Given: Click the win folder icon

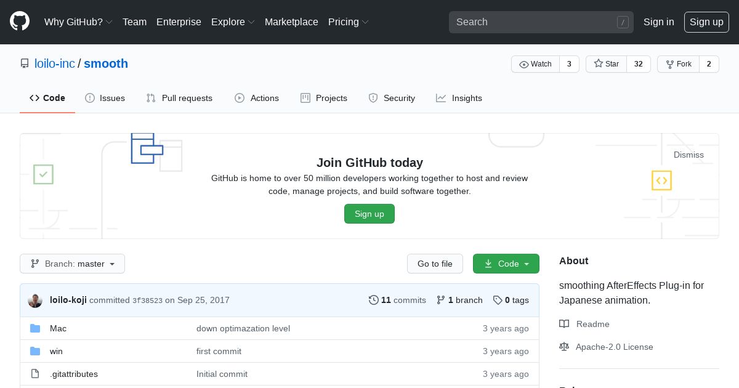Looking at the screenshot, I should point(35,351).
